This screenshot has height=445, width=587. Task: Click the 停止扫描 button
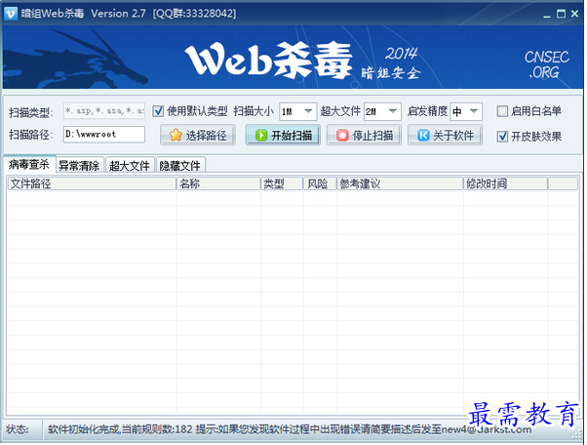365,136
